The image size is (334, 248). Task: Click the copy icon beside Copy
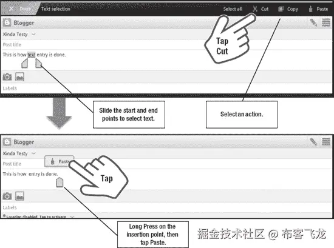point(281,9)
